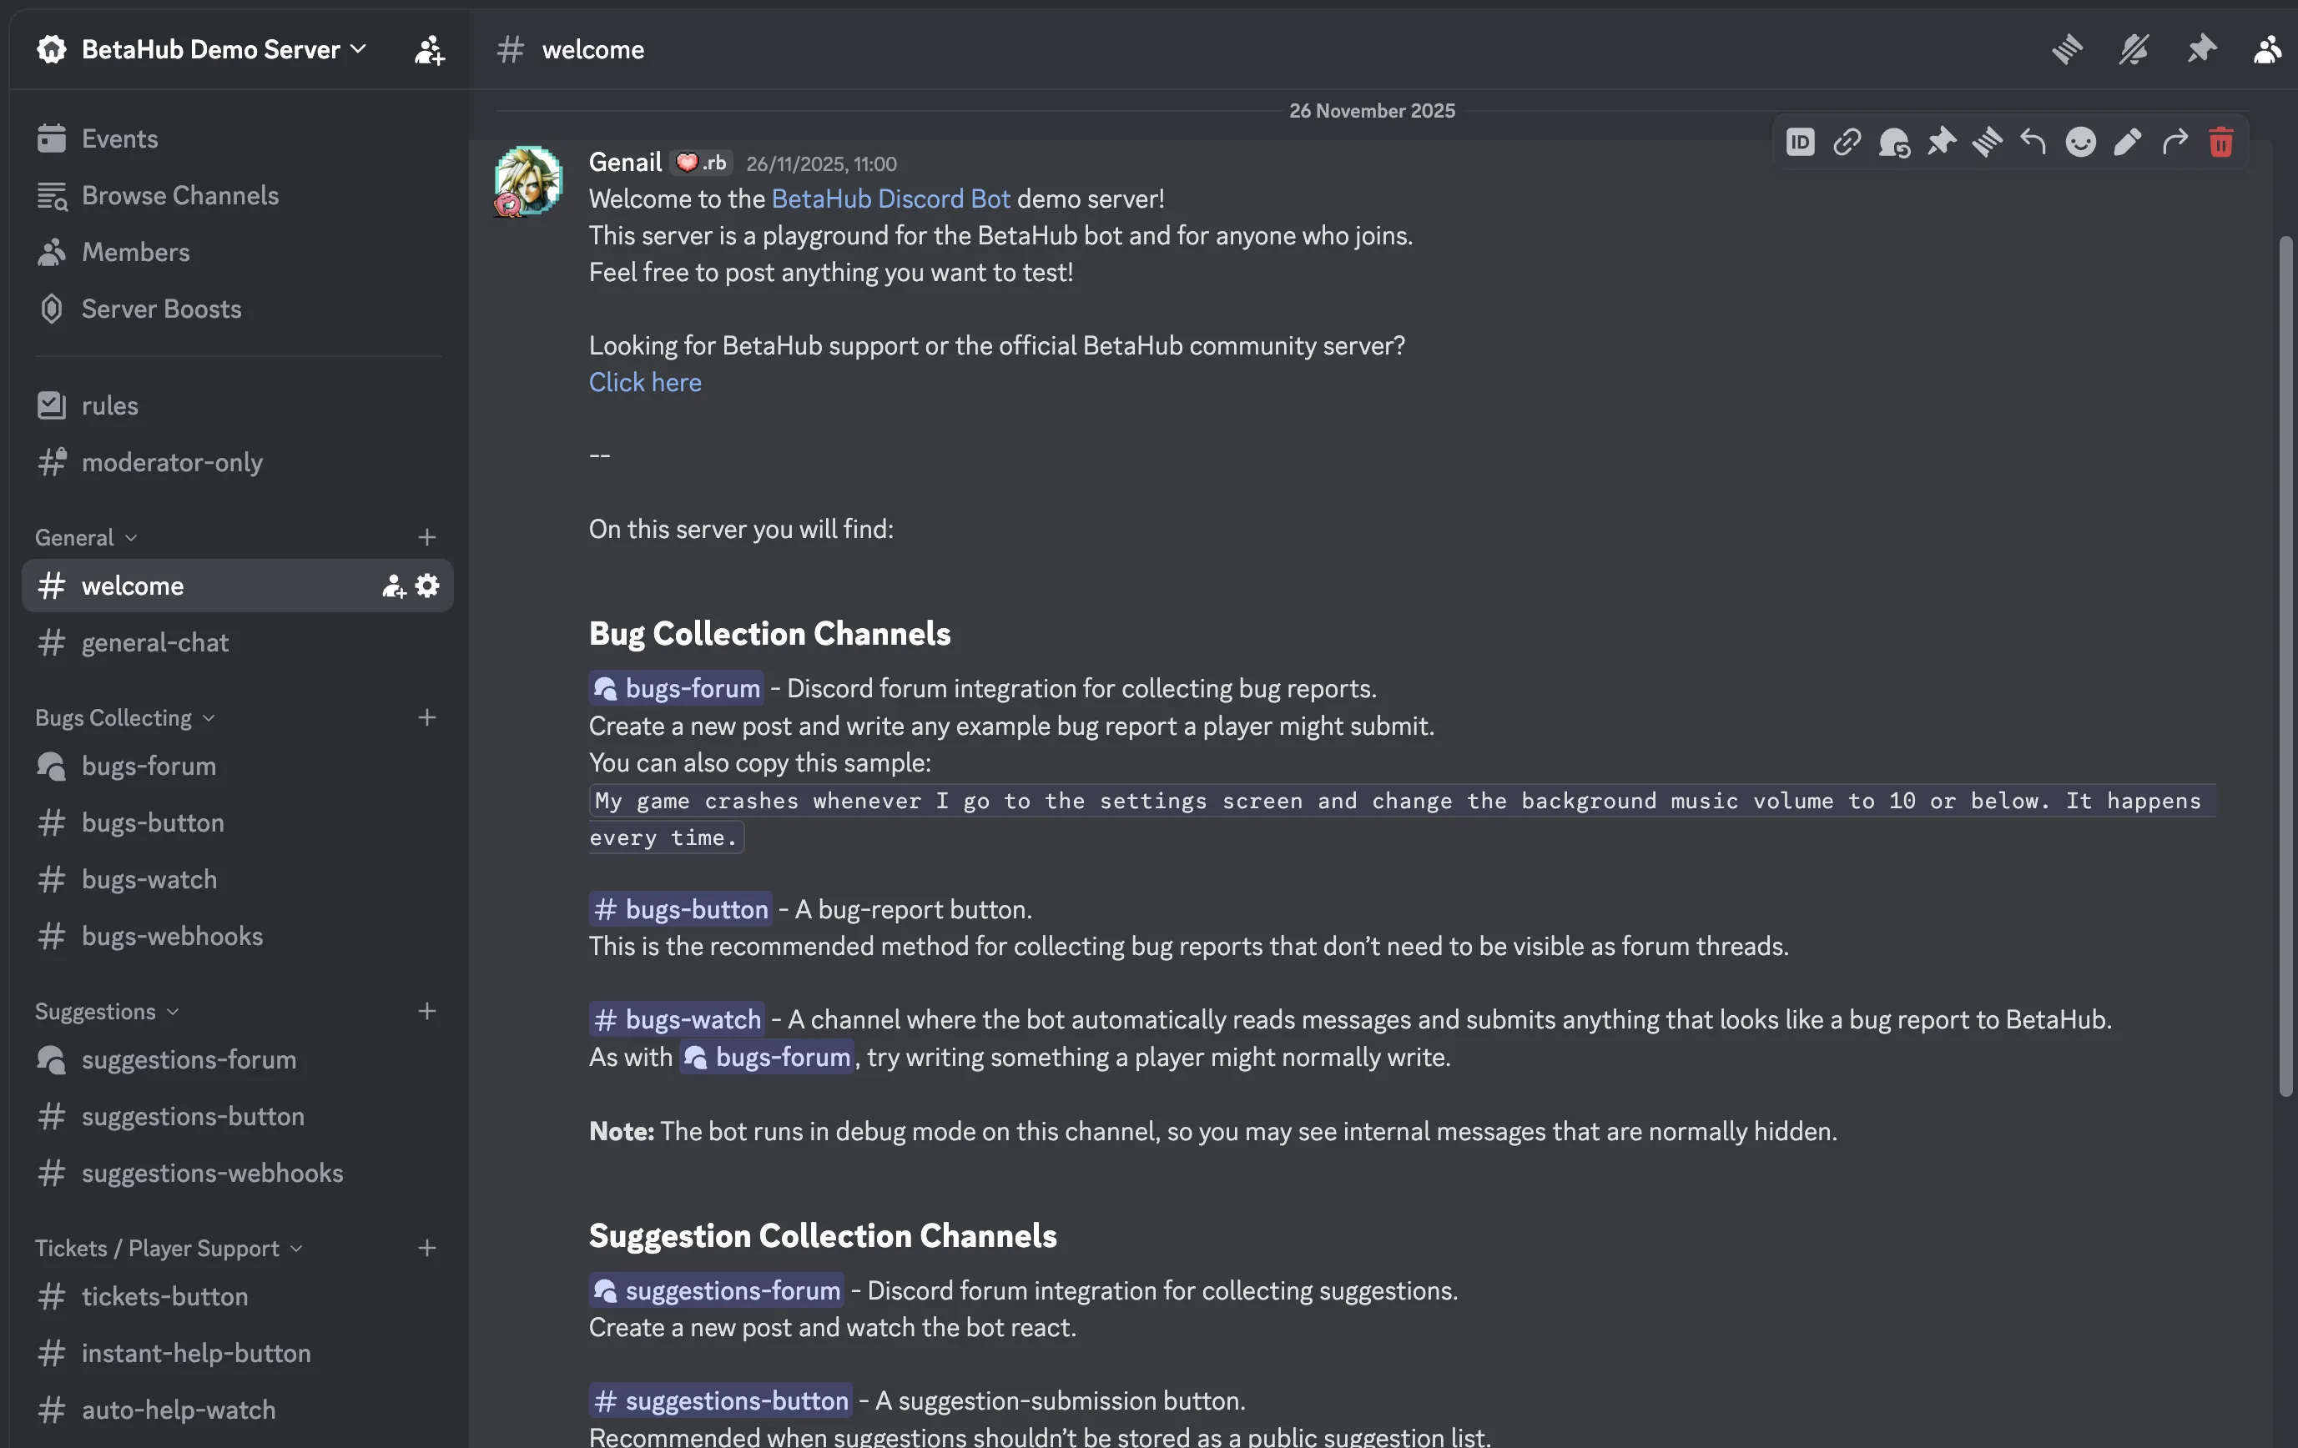Open the 'Click here' support link
This screenshot has width=2298, height=1448.
[644, 383]
